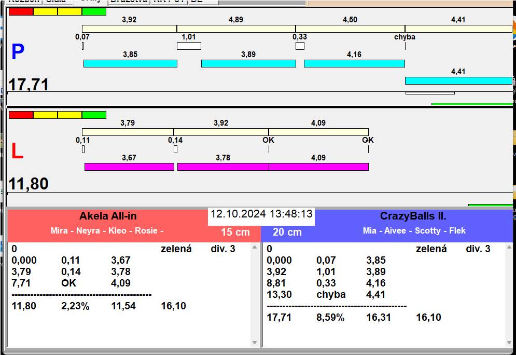Click the 8,59% value in CrazyBalls results

(330, 318)
